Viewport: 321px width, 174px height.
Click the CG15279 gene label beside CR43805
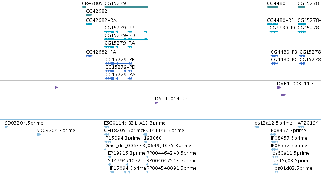[115, 3]
